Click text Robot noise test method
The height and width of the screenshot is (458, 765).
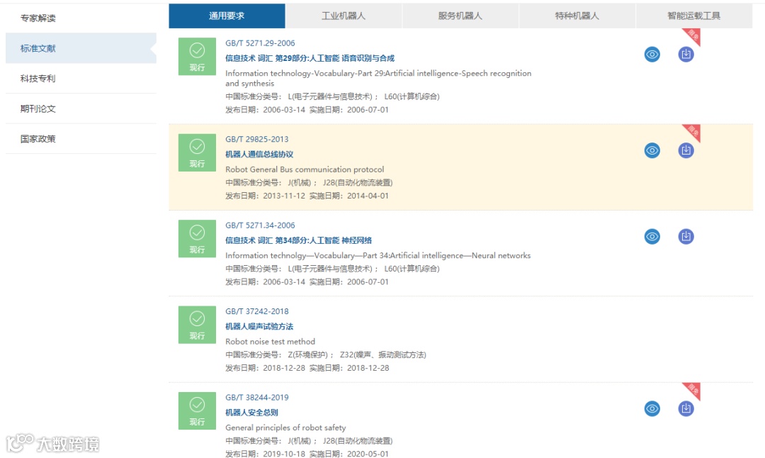point(271,341)
